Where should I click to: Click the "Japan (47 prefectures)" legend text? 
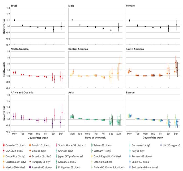coord(70,156)
